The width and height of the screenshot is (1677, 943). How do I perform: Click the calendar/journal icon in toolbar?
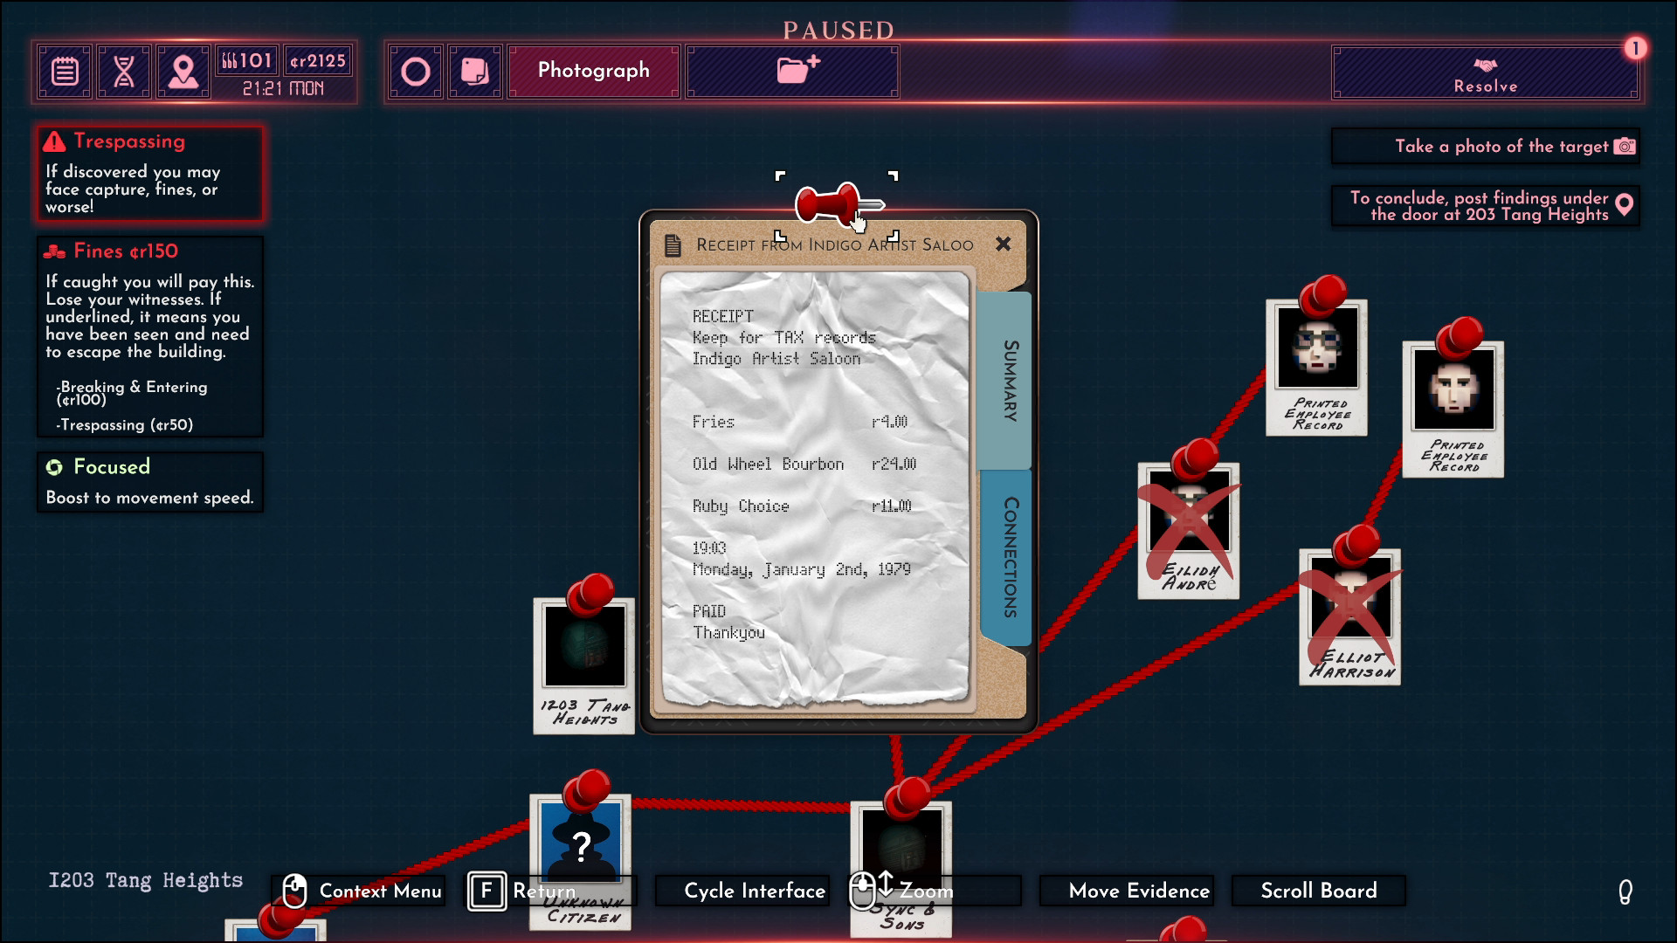coord(65,72)
